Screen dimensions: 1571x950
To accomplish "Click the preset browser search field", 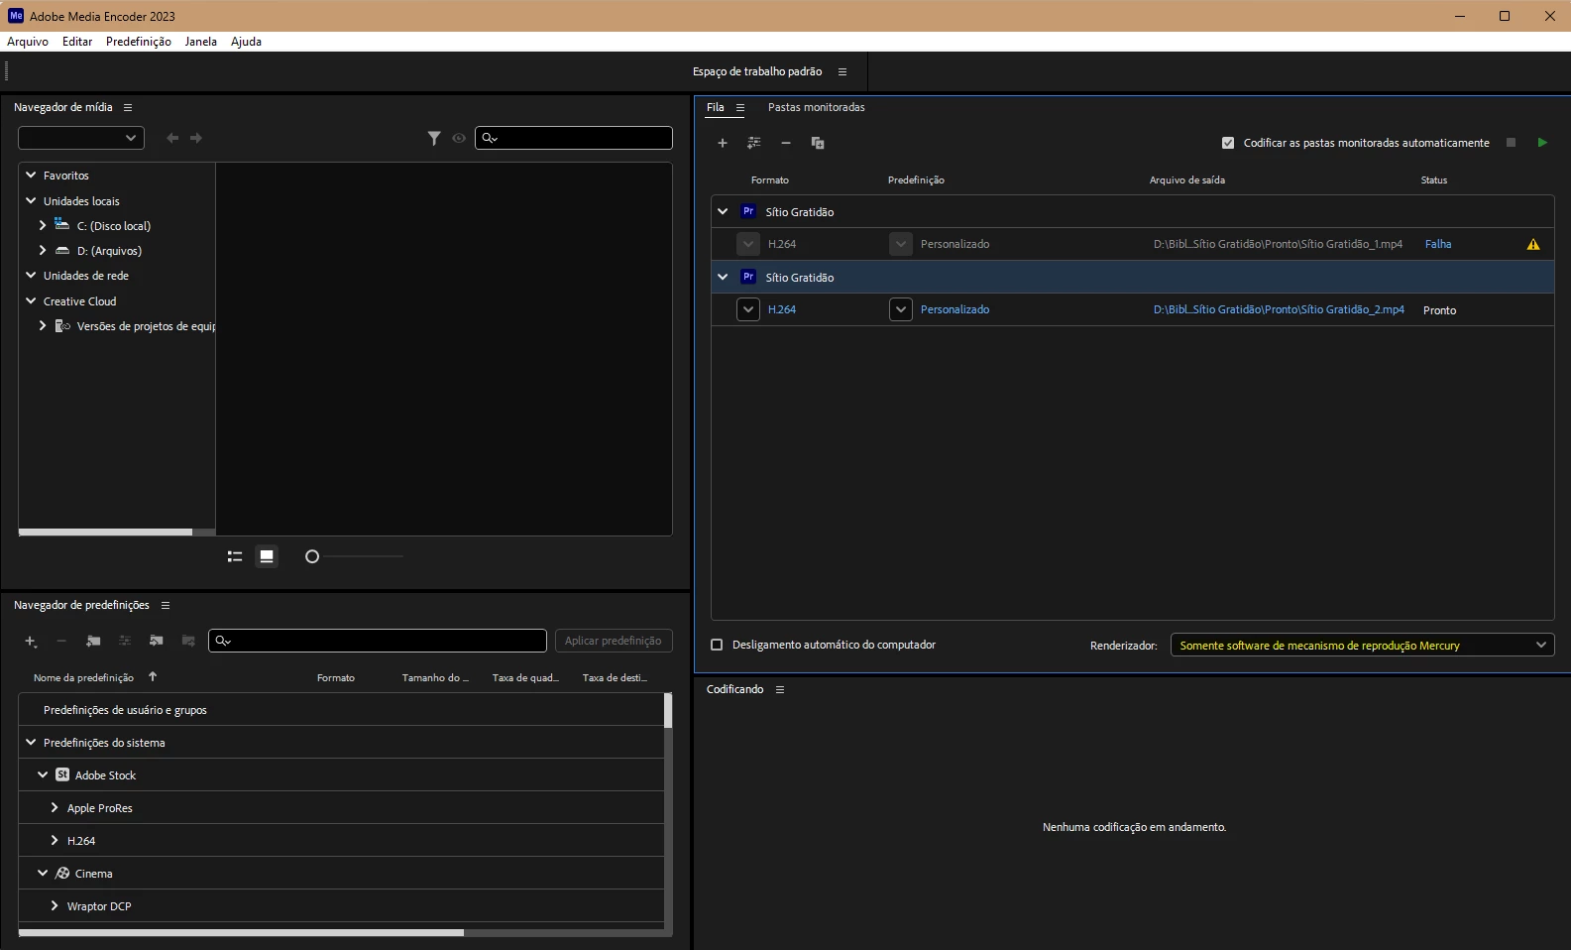I will point(378,641).
